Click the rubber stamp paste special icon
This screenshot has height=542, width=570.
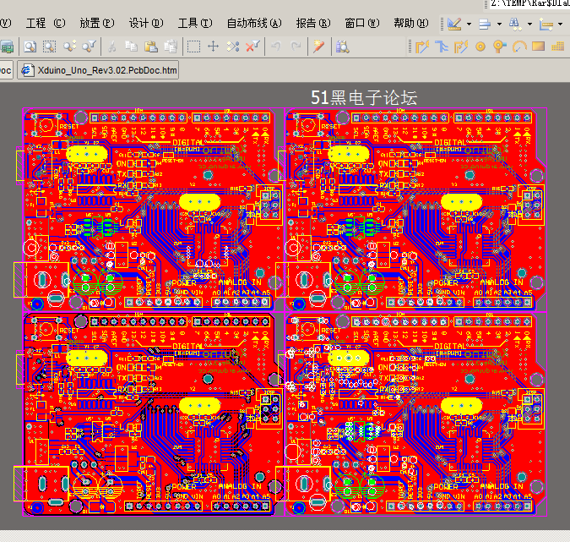pyautogui.click(x=171, y=47)
